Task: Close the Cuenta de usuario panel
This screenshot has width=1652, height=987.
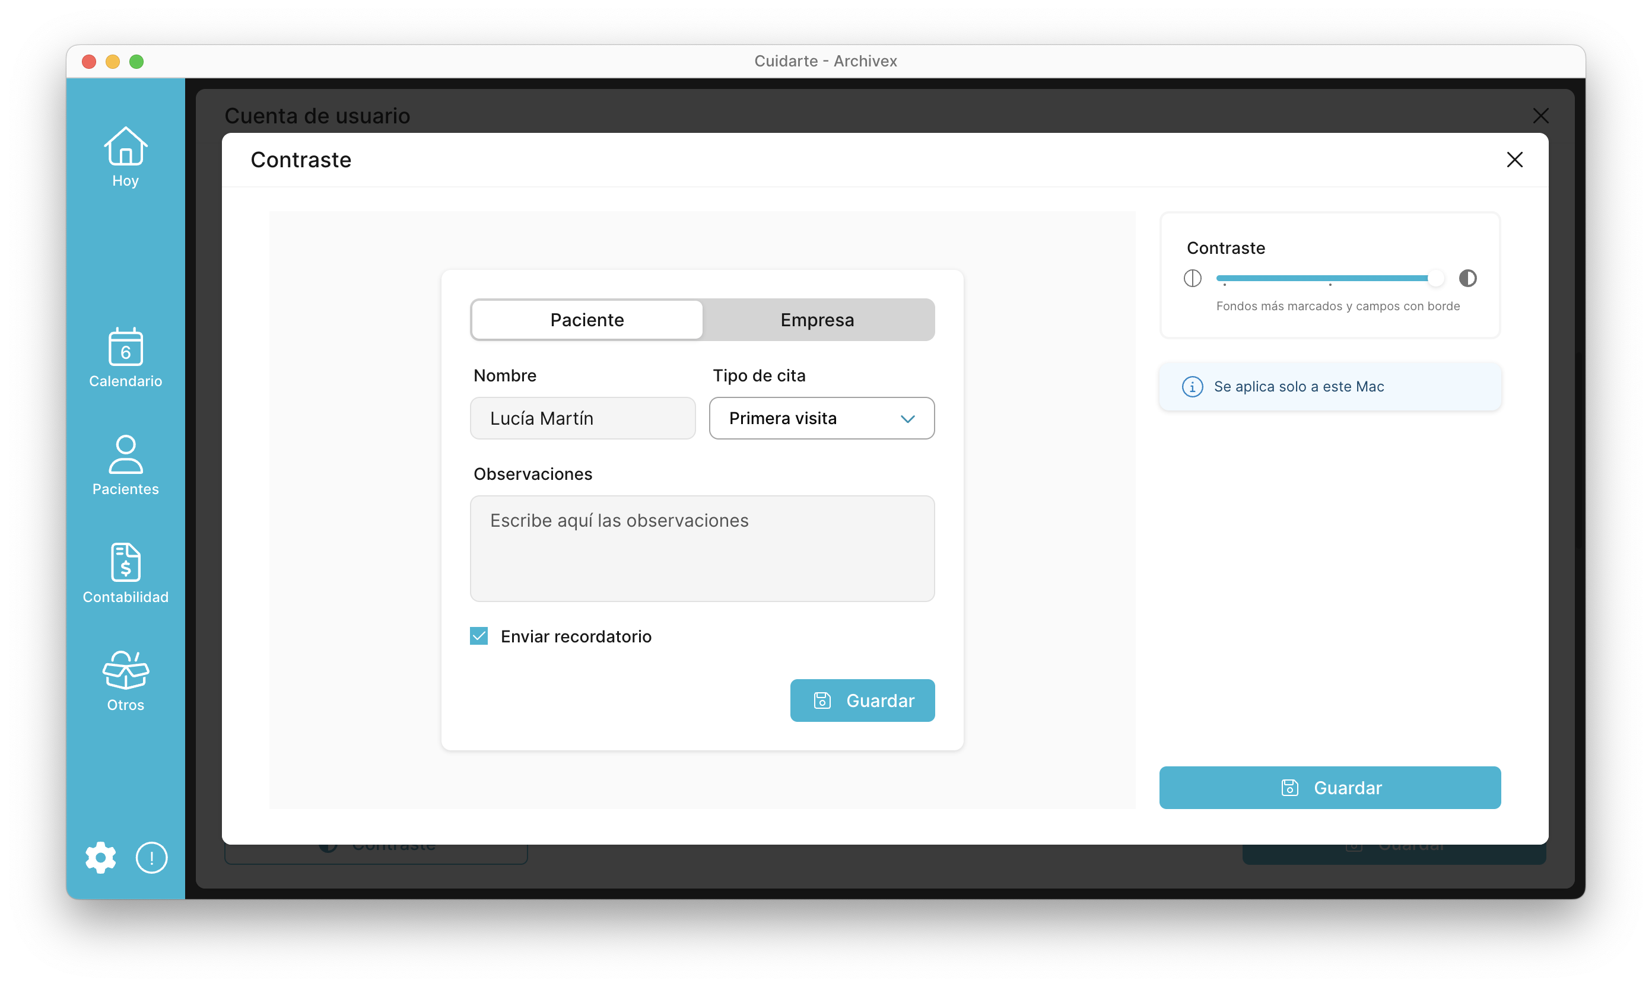Action: pos(1541,116)
